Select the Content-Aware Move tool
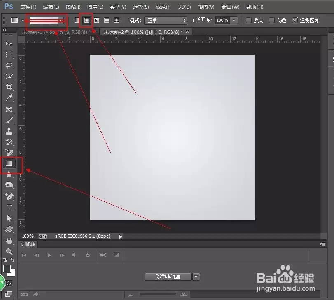 pyautogui.click(x=9, y=110)
